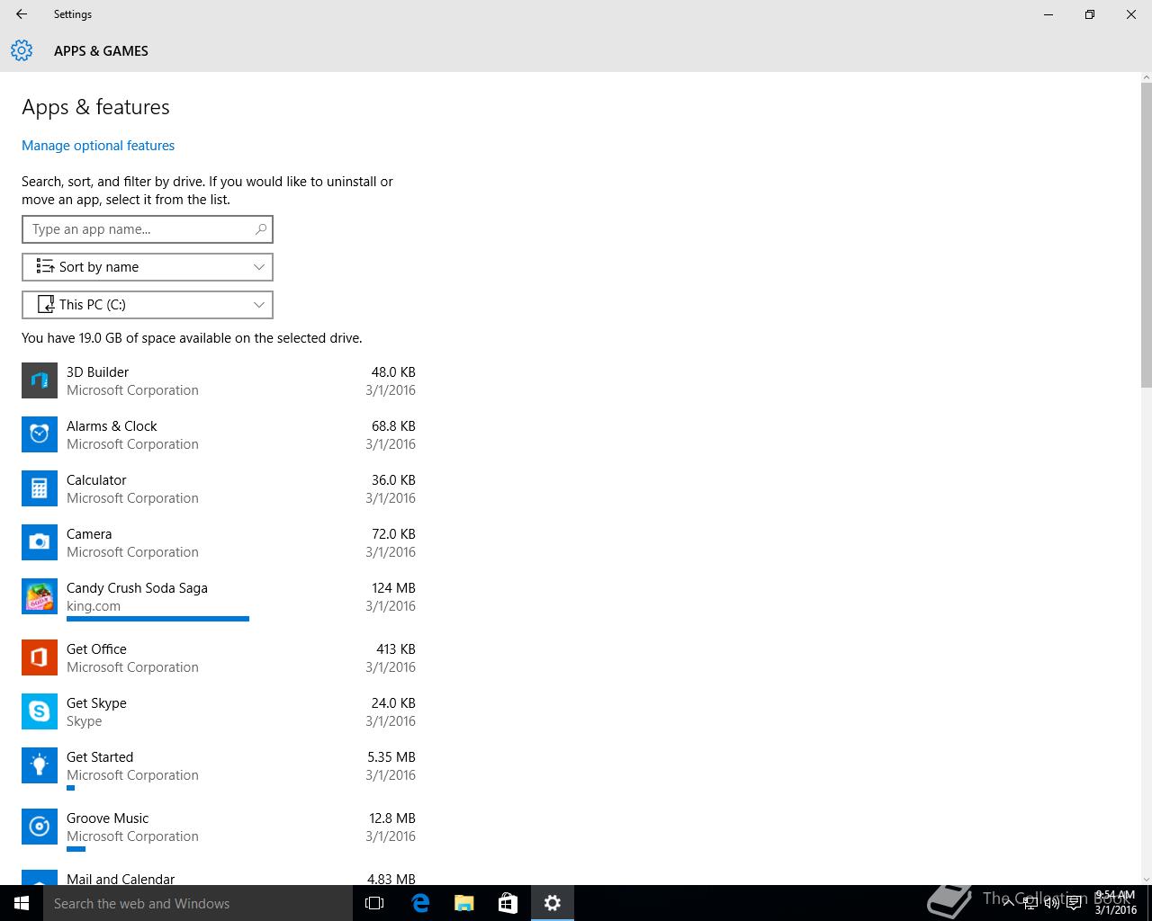
Task: Open the This PC (C:) drive dropdown
Action: [148, 305]
